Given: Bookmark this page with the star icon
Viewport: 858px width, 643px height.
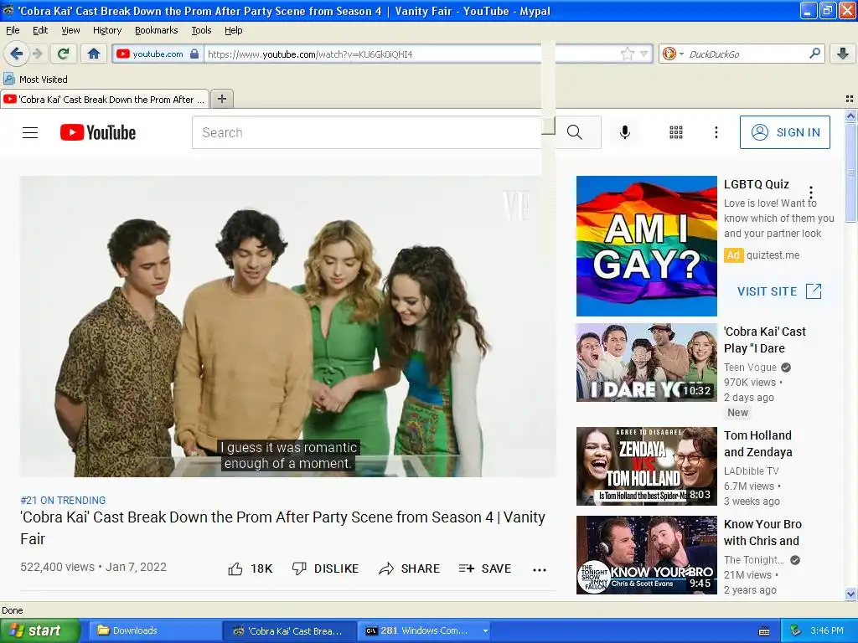Looking at the screenshot, I should coord(627,54).
